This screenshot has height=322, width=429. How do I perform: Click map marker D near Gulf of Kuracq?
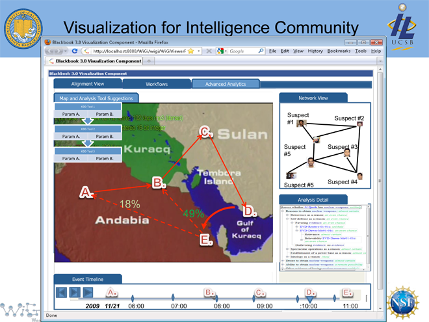tap(248, 211)
